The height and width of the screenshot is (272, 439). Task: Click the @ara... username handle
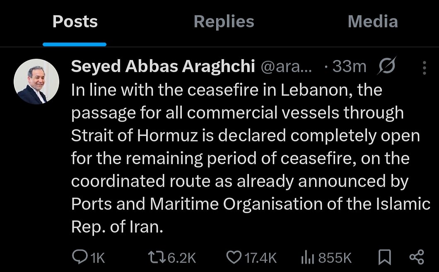tap(285, 66)
